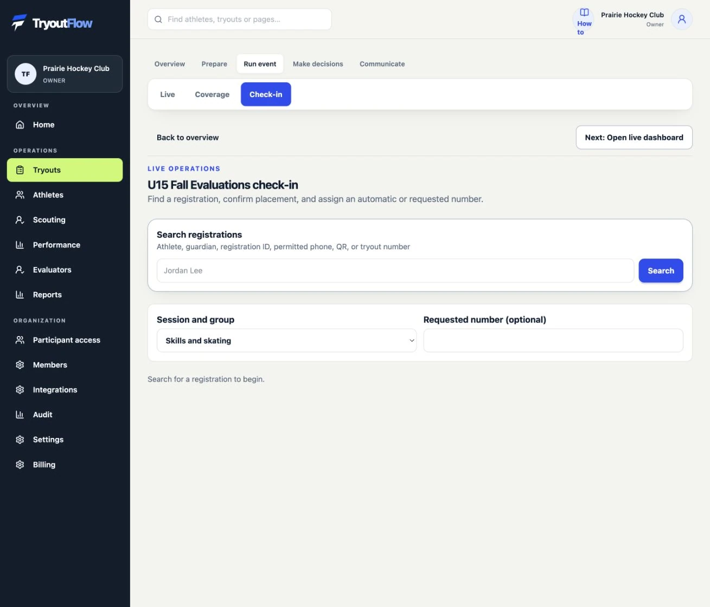Go to Athletes in sidebar
The width and height of the screenshot is (710, 607).
click(65, 195)
